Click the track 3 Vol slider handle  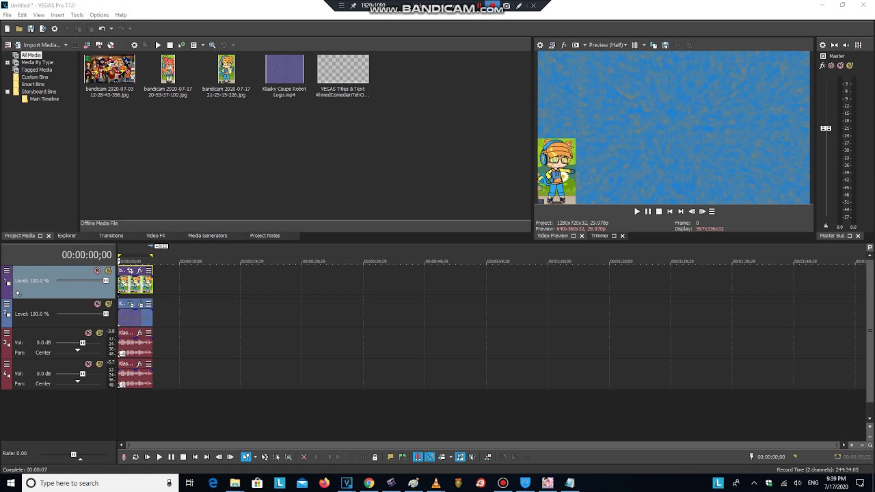83,342
